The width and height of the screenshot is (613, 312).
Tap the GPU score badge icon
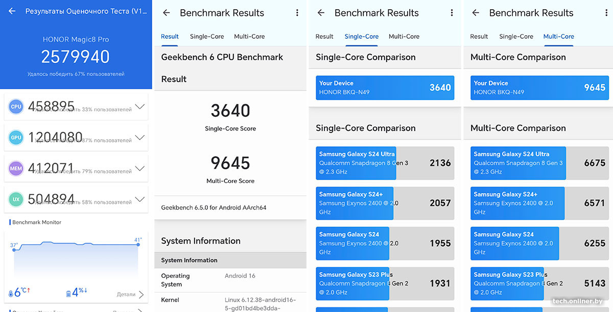coord(16,138)
